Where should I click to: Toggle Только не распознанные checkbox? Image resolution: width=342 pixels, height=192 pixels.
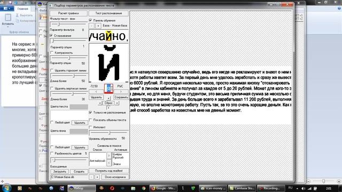pos(90,113)
